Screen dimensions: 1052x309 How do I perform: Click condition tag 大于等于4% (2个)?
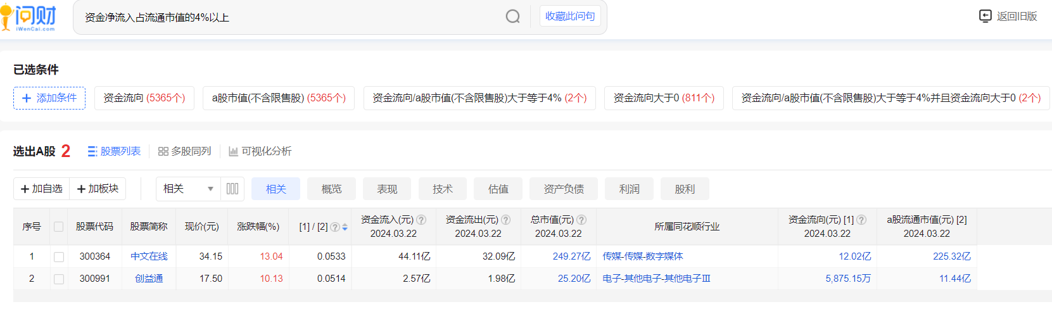click(479, 98)
